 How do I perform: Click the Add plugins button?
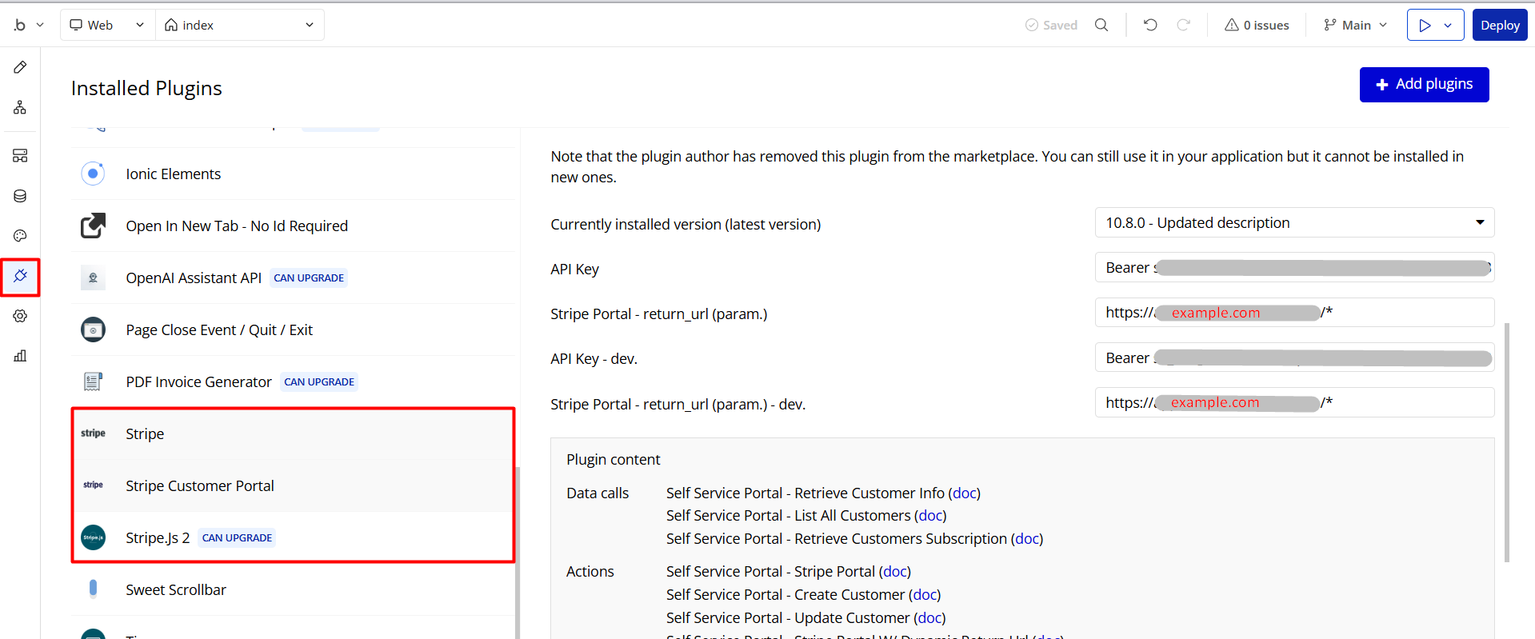point(1424,84)
